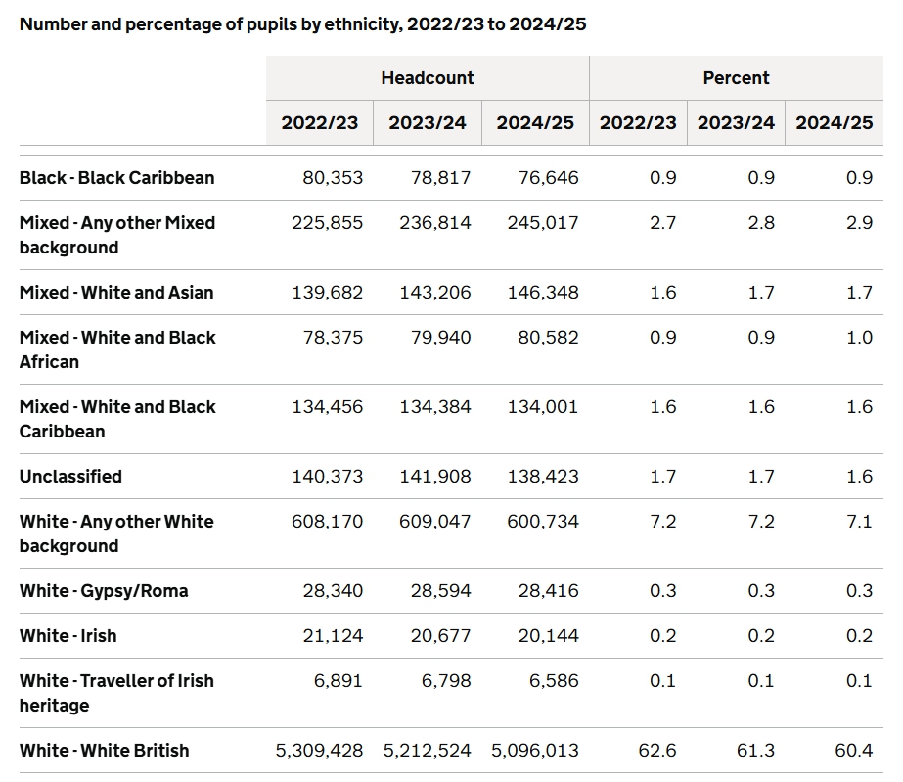Click the table title about pupils by ethnicity

coord(302,23)
